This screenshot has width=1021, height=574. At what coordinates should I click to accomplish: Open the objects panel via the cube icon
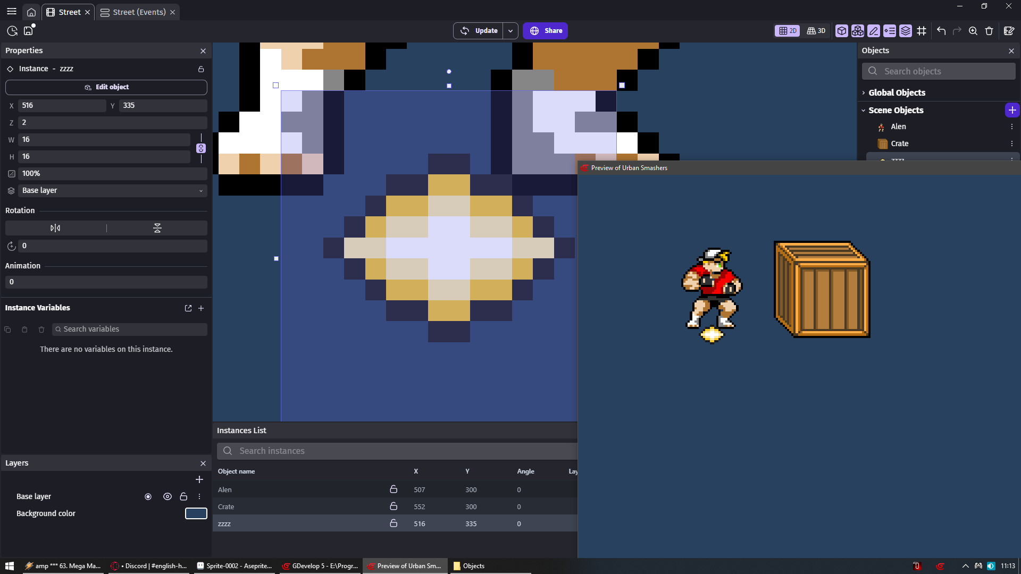[x=841, y=31]
